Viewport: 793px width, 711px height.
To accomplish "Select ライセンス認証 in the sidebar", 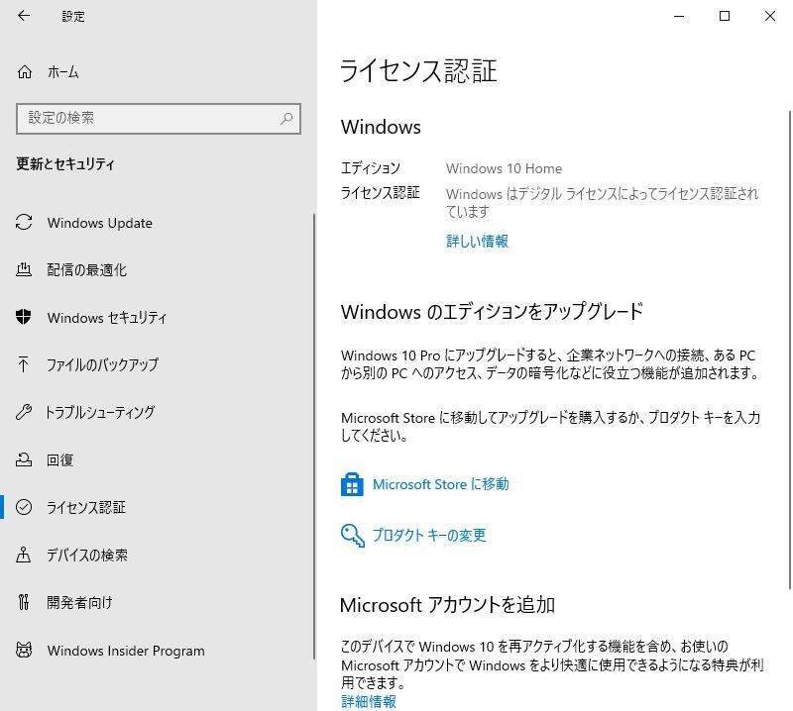I will [157, 507].
